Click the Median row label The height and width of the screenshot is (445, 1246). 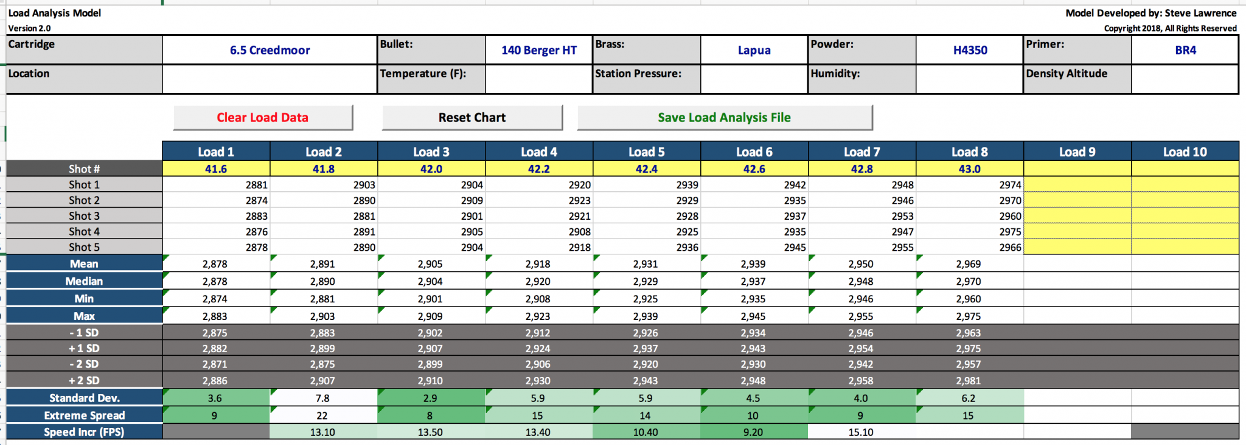pos(84,281)
